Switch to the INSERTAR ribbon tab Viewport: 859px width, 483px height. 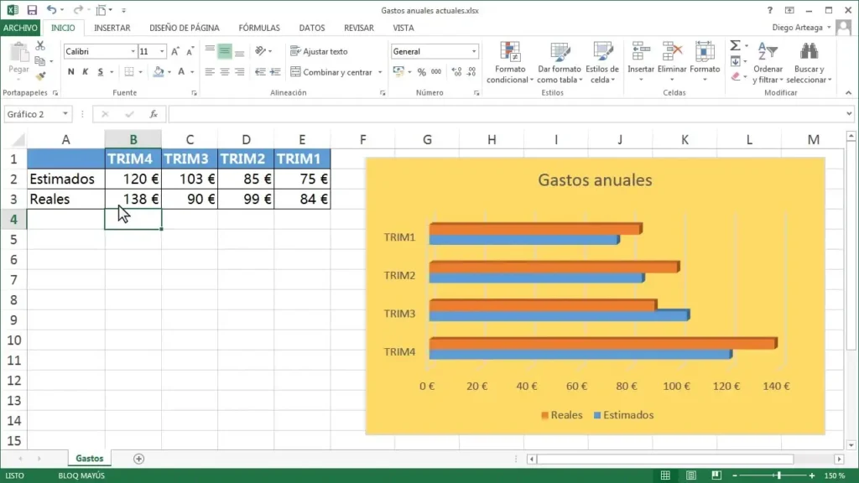(112, 28)
